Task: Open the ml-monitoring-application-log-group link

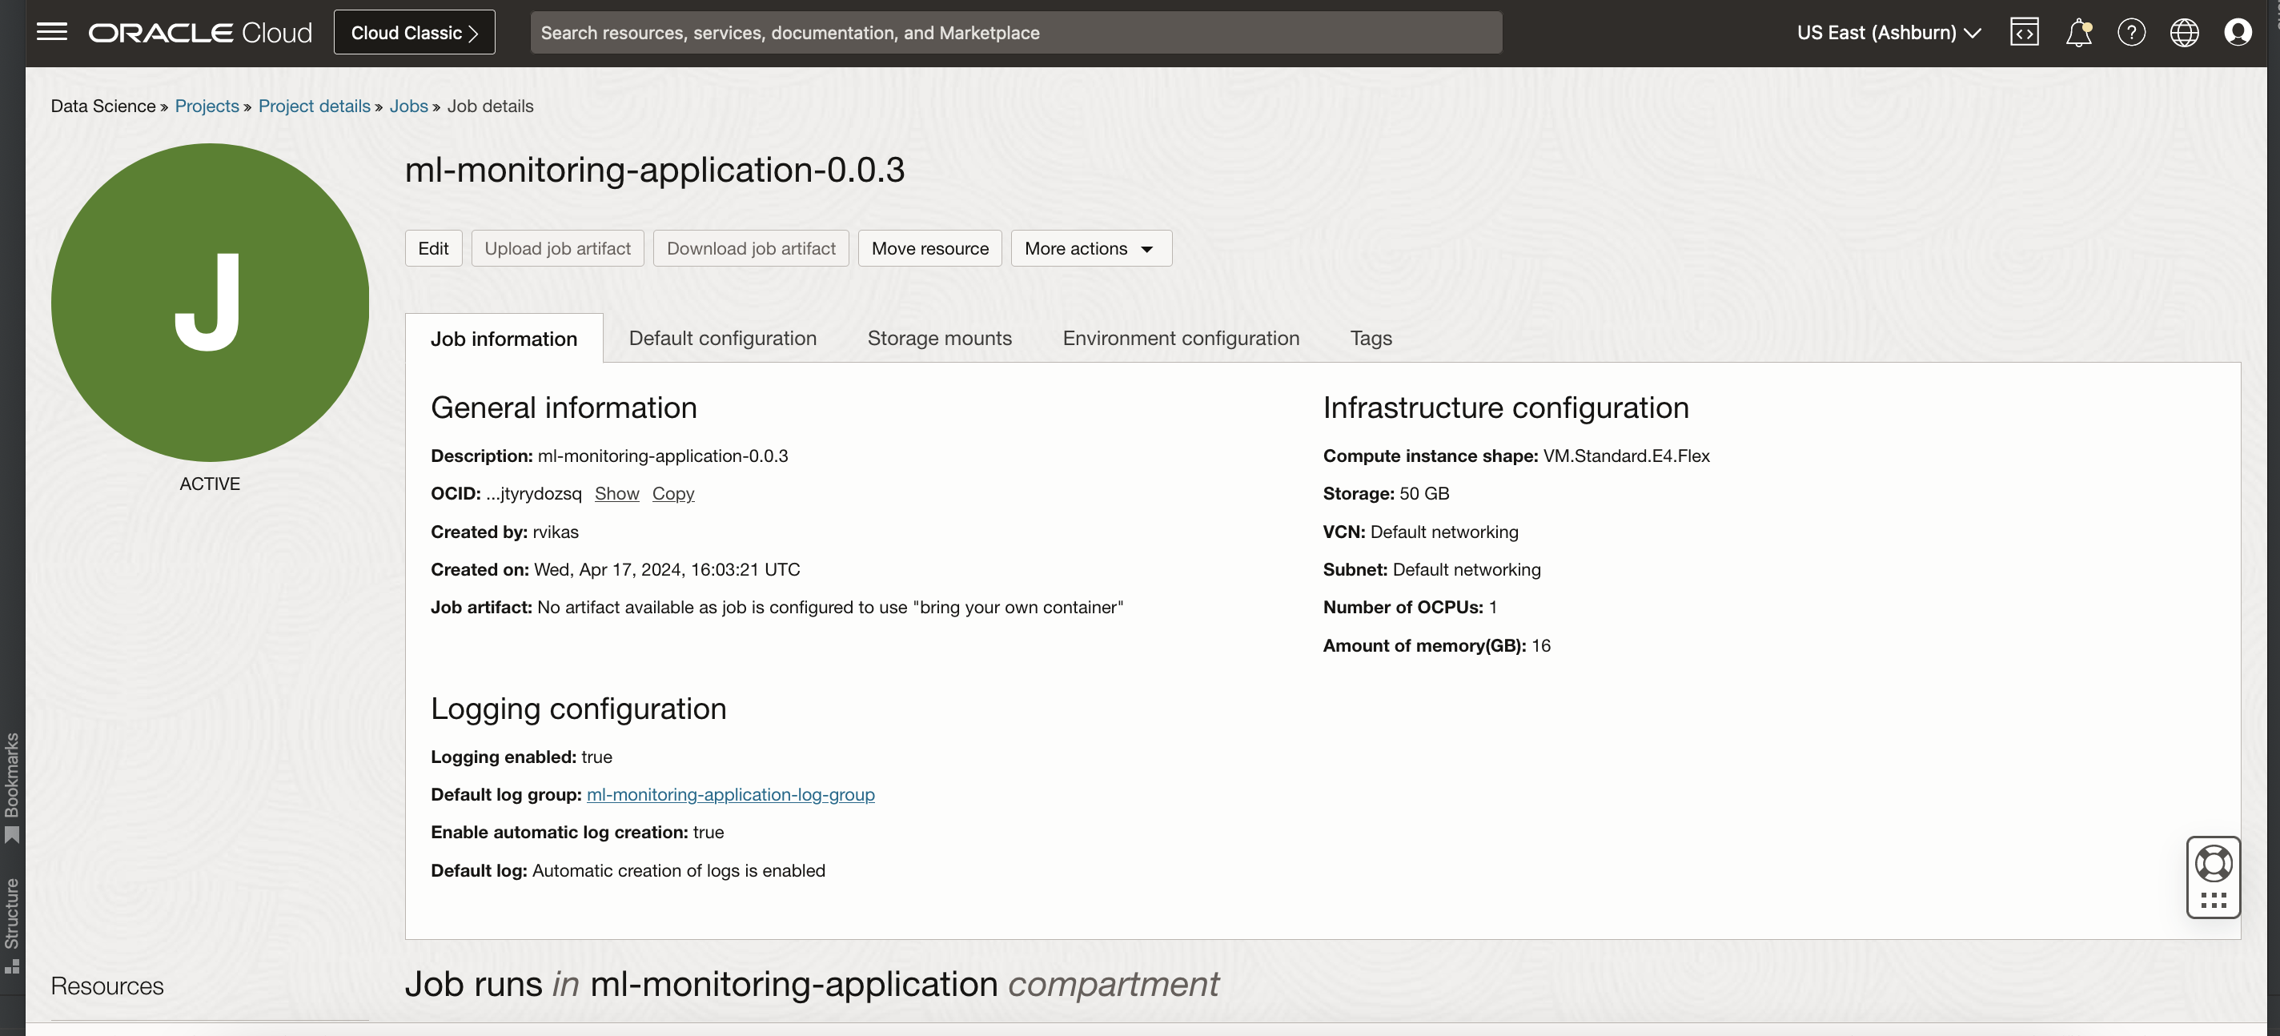Action: point(730,794)
